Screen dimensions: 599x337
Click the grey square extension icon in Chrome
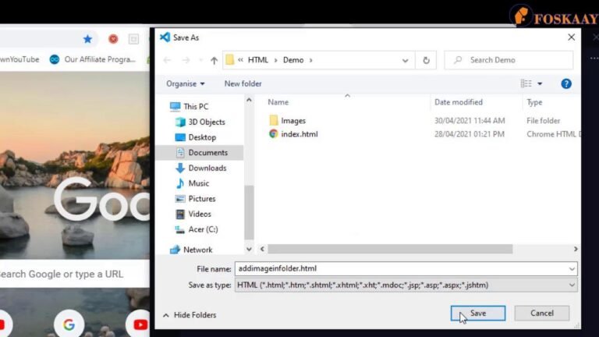133,39
